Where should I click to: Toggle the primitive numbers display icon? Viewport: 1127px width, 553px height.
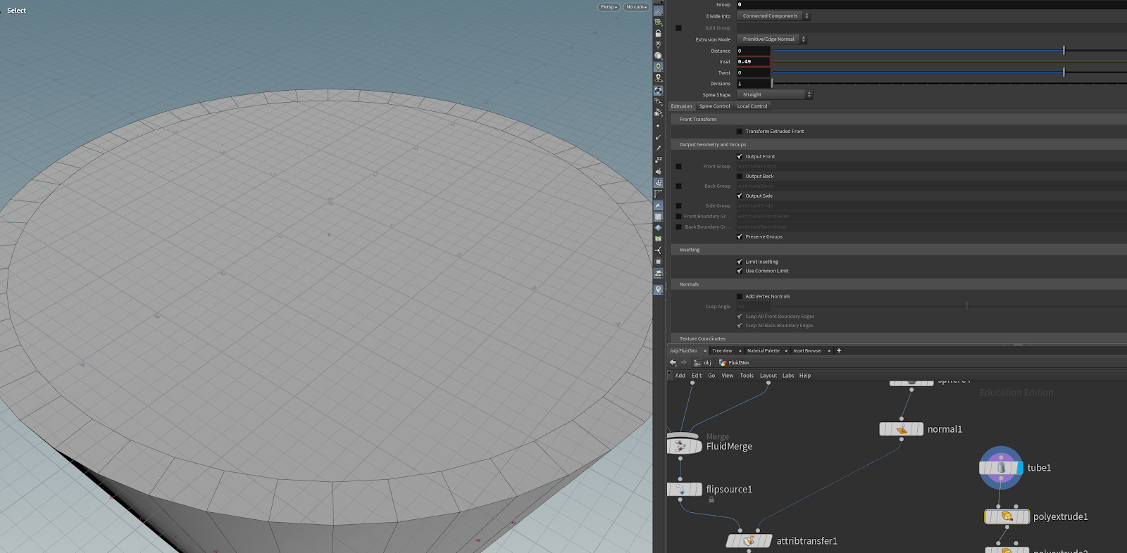[x=659, y=183]
